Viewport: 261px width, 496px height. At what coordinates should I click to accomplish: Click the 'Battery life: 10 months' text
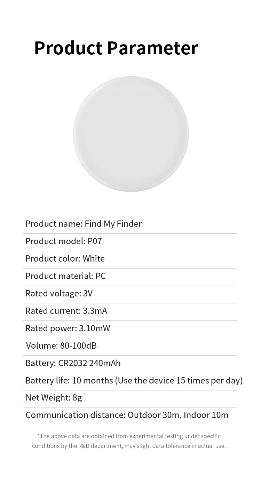pos(69,380)
